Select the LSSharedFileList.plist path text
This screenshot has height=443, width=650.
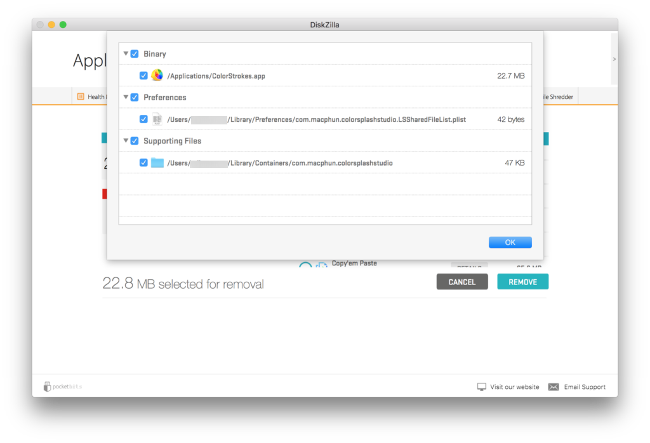[x=316, y=119]
